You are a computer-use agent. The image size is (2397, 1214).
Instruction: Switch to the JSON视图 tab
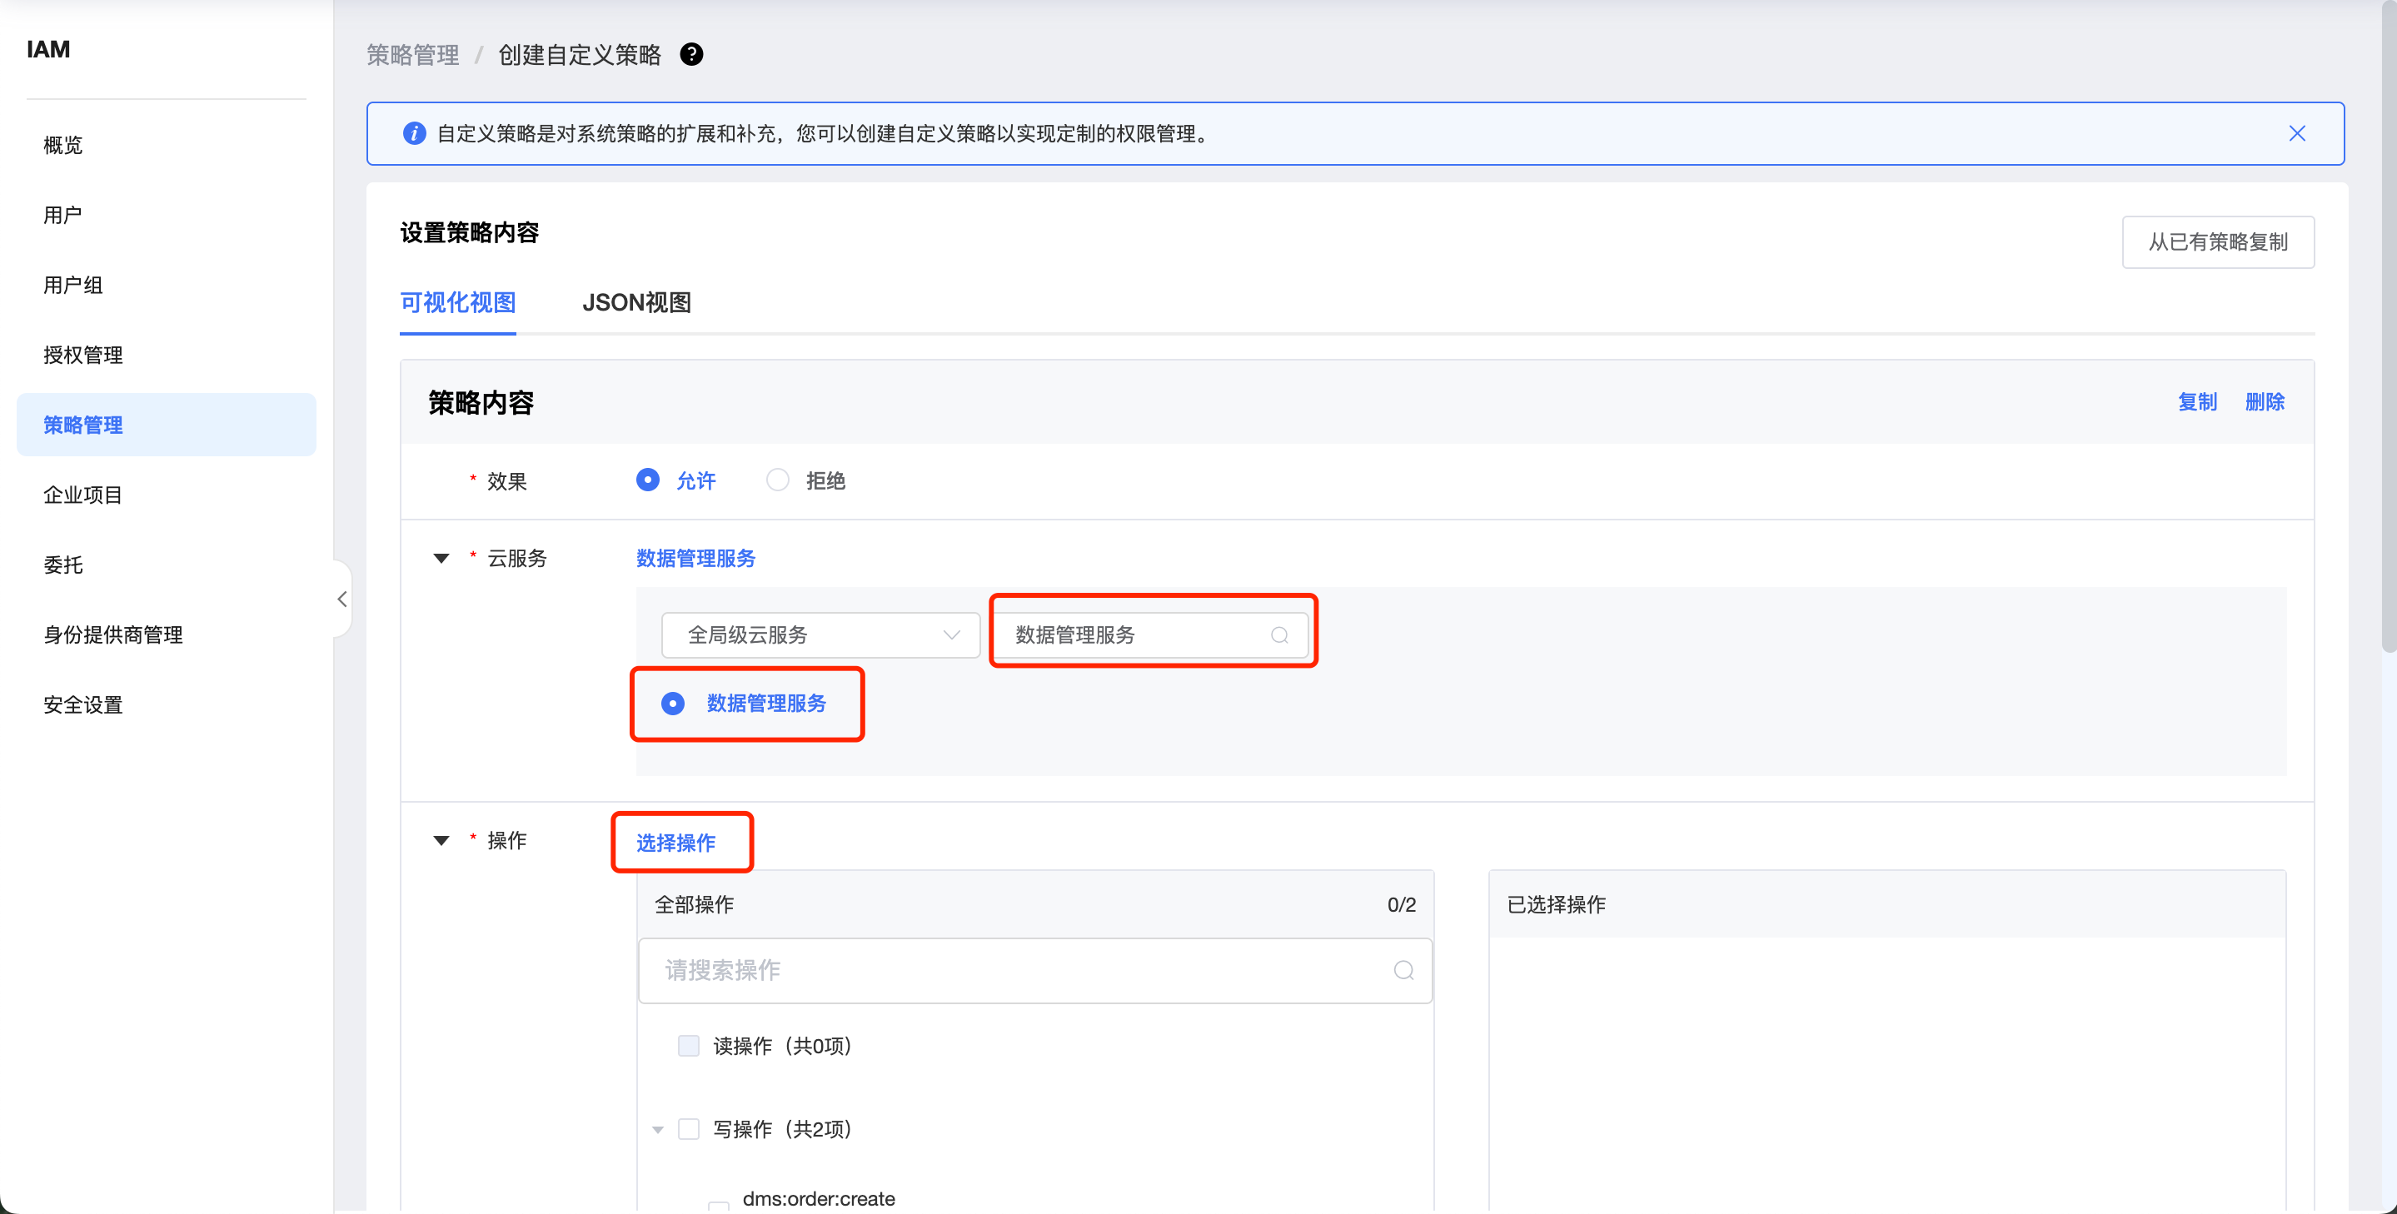click(636, 302)
